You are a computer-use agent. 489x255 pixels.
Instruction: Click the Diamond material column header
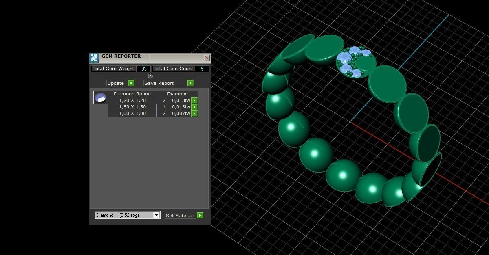pyautogui.click(x=177, y=94)
